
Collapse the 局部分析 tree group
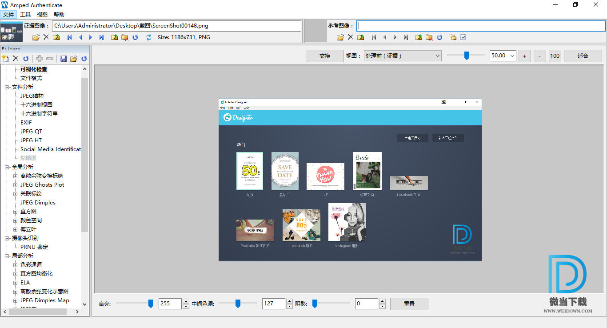click(7, 256)
